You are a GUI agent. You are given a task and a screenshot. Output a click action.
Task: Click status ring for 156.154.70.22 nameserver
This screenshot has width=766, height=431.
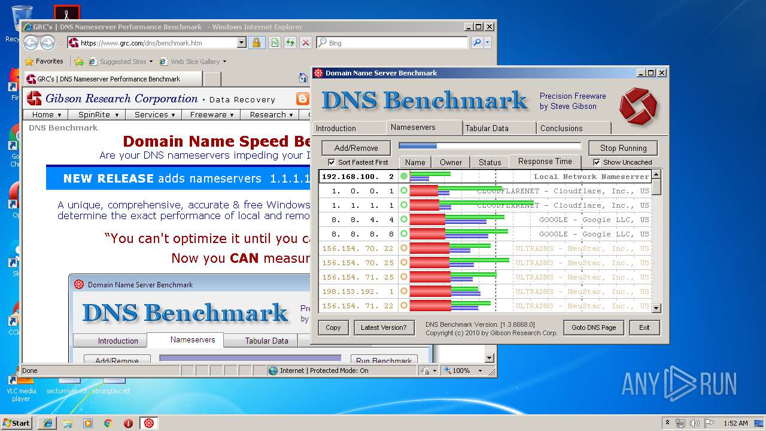click(x=404, y=248)
